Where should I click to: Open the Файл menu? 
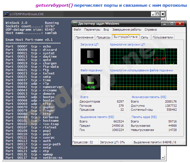[77, 30]
